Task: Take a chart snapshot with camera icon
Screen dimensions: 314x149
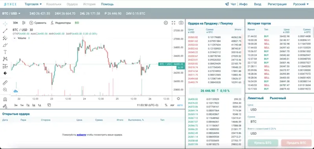Action: click(181, 23)
